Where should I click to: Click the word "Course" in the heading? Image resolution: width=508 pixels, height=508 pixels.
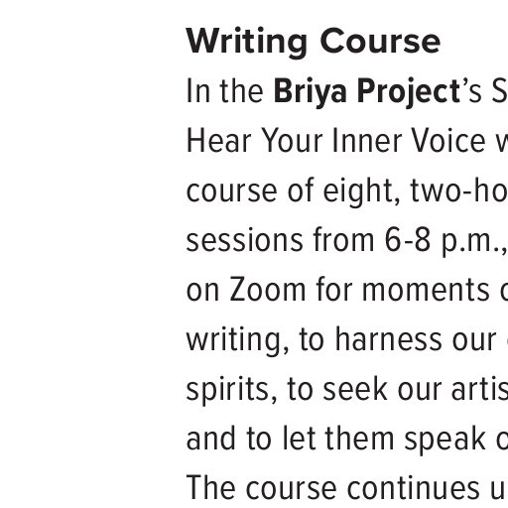pyautogui.click(x=380, y=42)
